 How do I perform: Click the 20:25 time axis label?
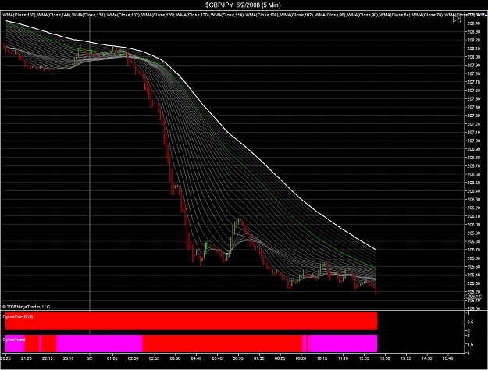tap(5, 358)
